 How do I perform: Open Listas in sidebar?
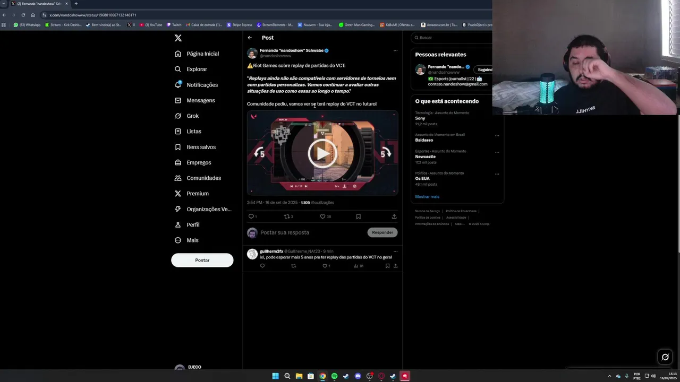point(188,131)
